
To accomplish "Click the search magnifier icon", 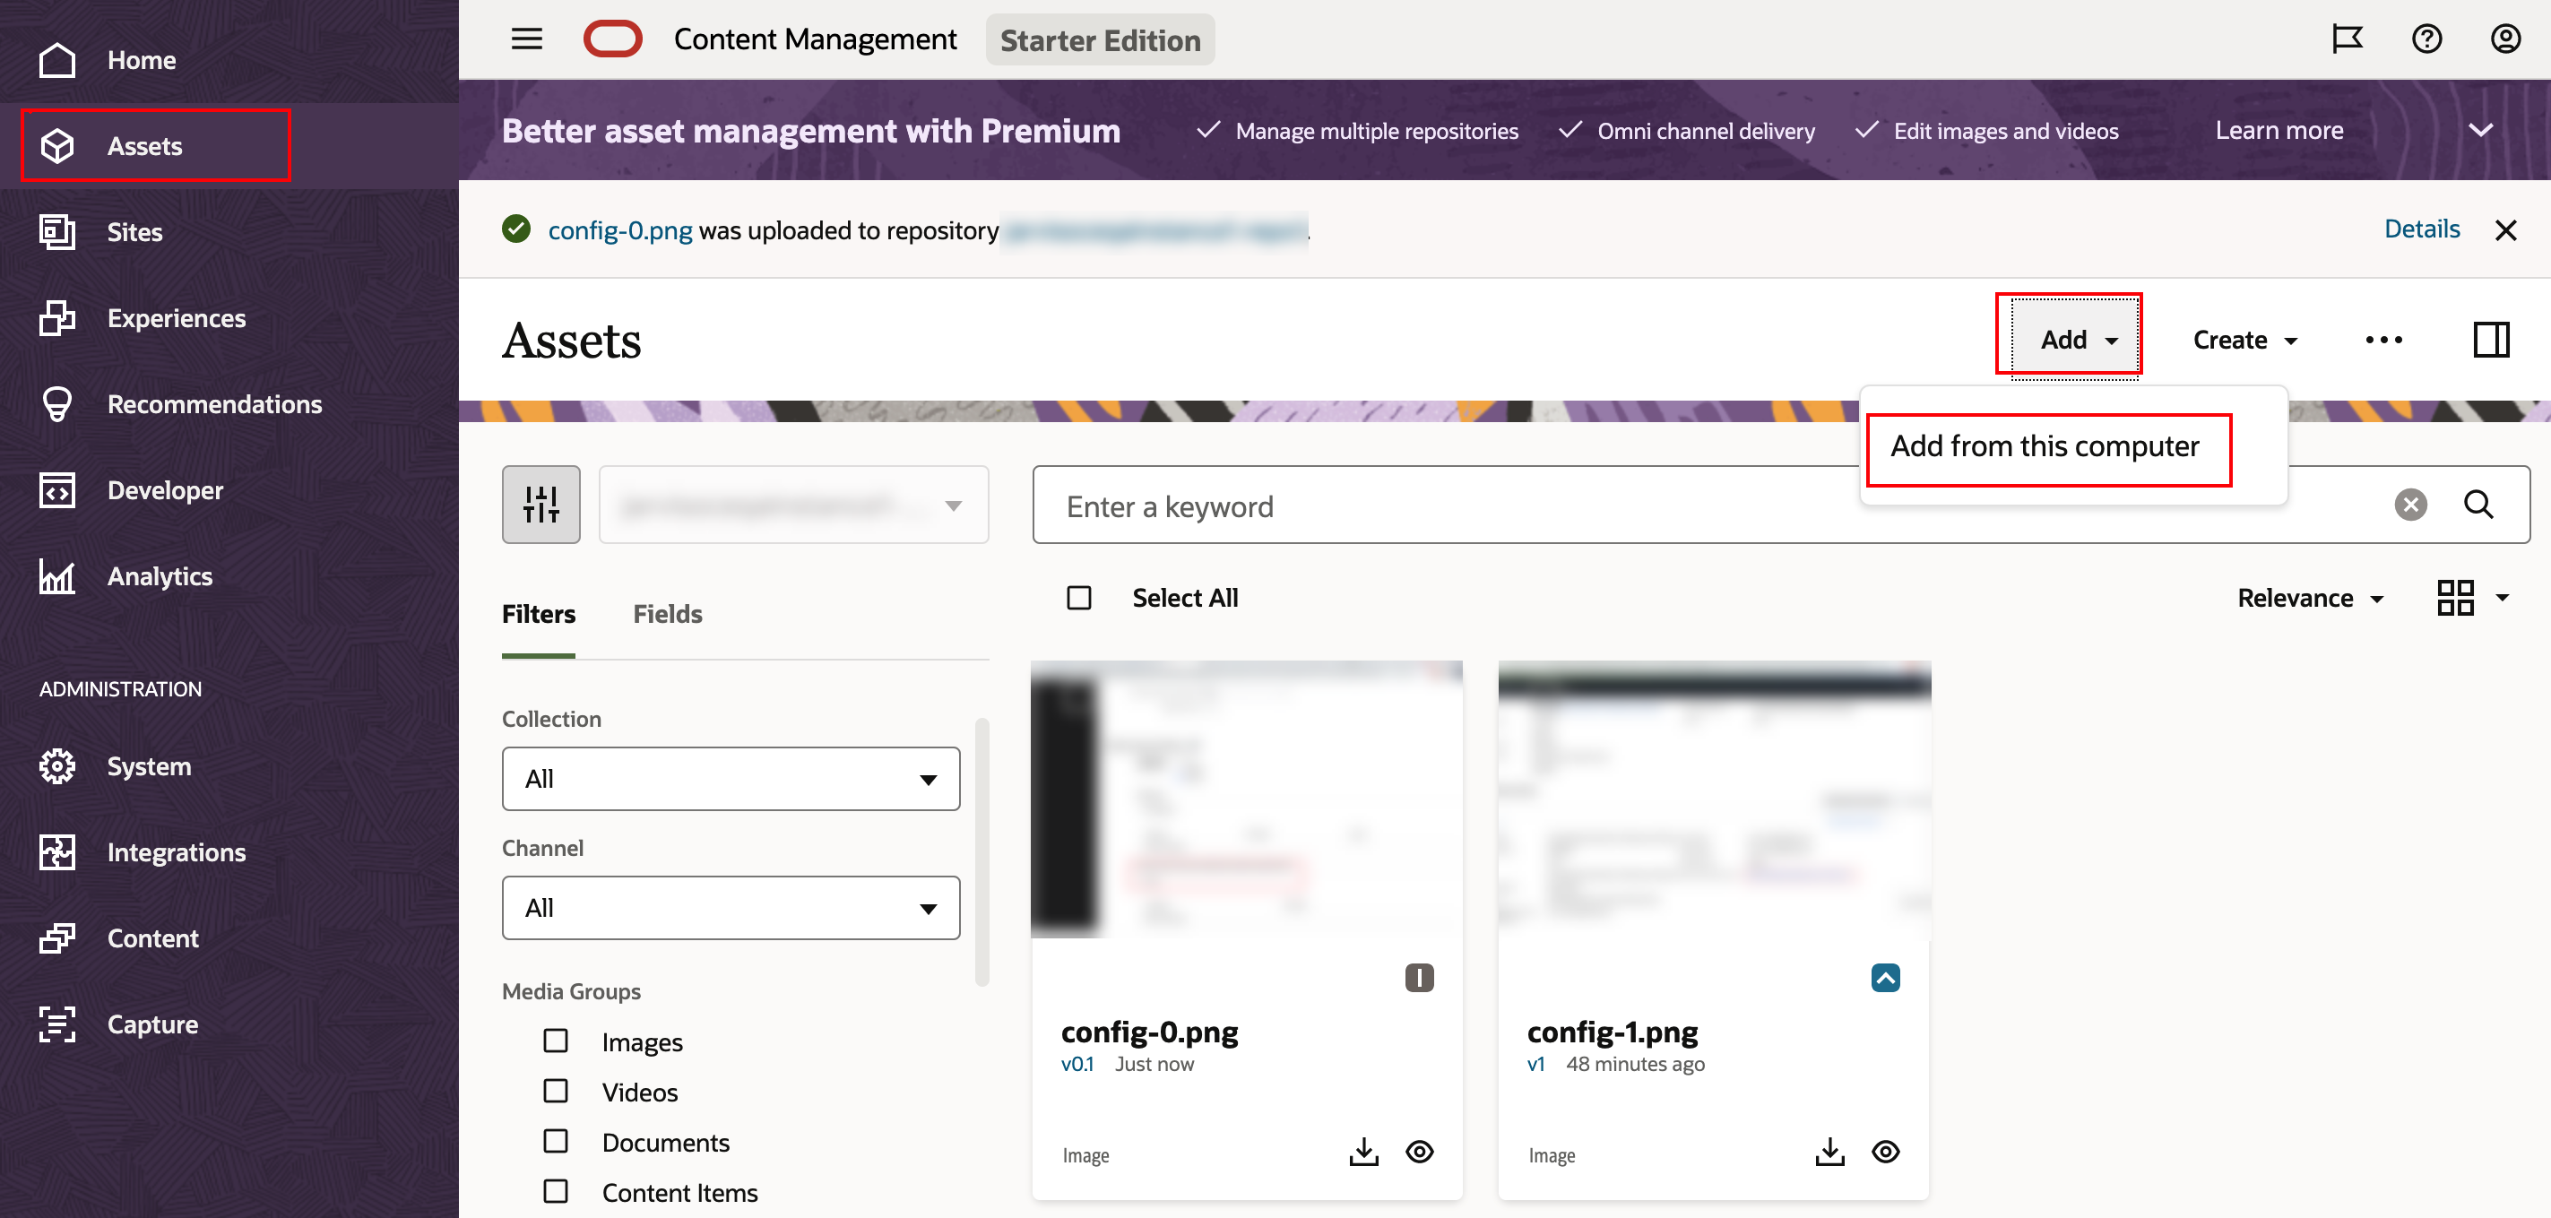I will [x=2477, y=505].
